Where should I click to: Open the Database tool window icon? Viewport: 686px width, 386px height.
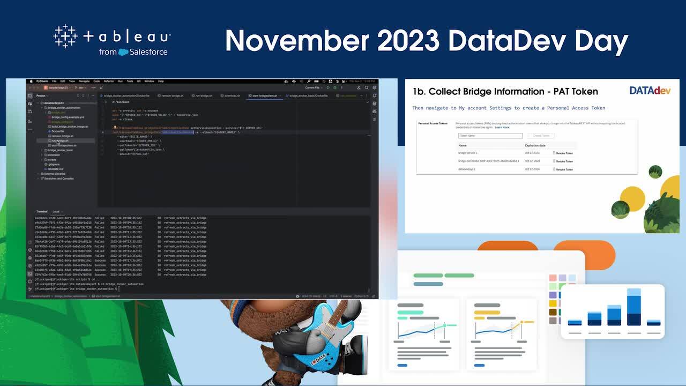[x=375, y=104]
